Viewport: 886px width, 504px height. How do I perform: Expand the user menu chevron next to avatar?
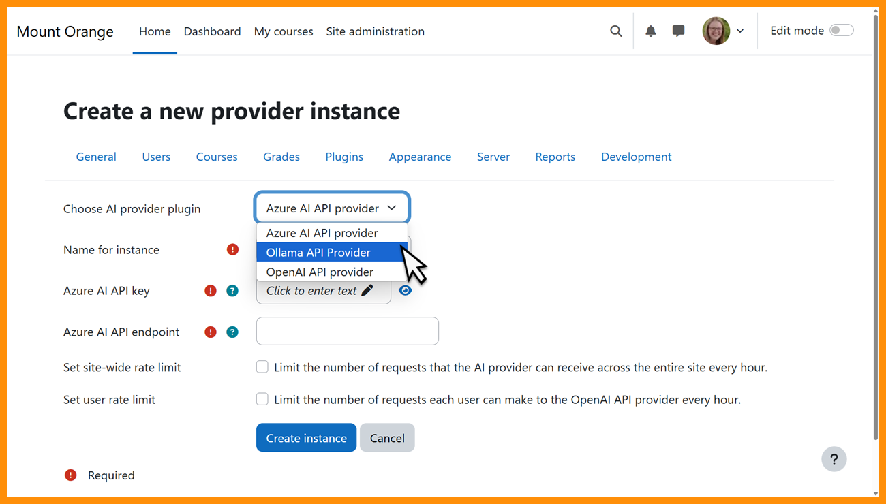tap(740, 31)
